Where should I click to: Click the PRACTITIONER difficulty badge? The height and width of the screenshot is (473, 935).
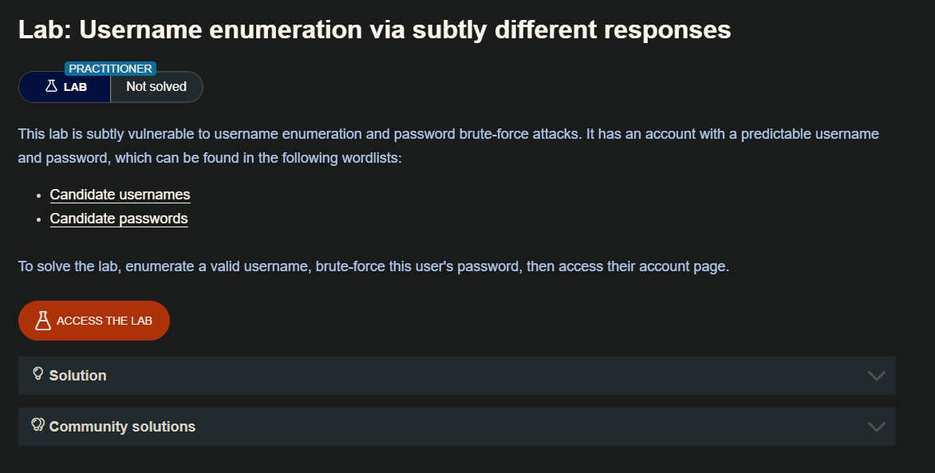click(110, 69)
